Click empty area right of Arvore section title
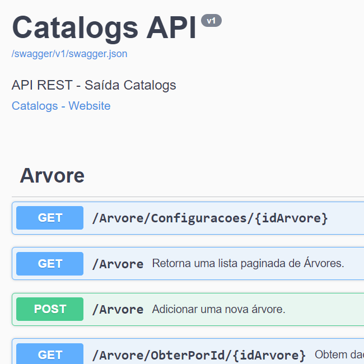Image resolution: width=364 pixels, height=364 pixels. (x=224, y=175)
